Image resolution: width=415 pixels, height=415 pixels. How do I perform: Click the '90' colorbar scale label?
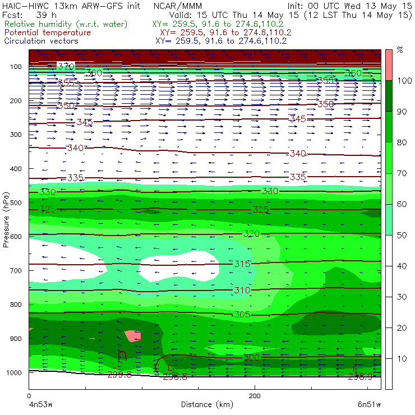402,112
